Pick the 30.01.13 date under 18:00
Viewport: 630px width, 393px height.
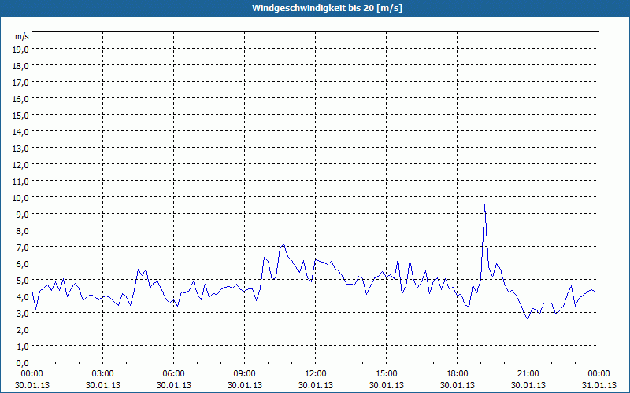pyautogui.click(x=458, y=385)
